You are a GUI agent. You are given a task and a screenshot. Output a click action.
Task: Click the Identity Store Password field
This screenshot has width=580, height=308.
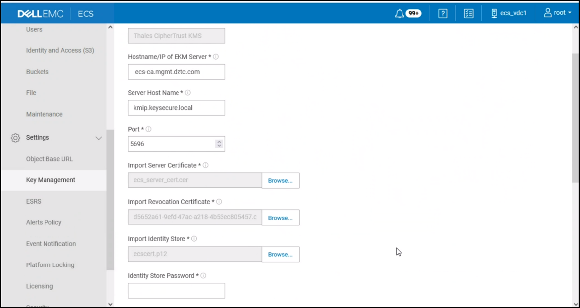[x=177, y=291]
